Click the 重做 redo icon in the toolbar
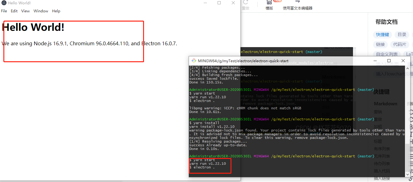Viewport: 413px width, 182px height. click(245, 5)
